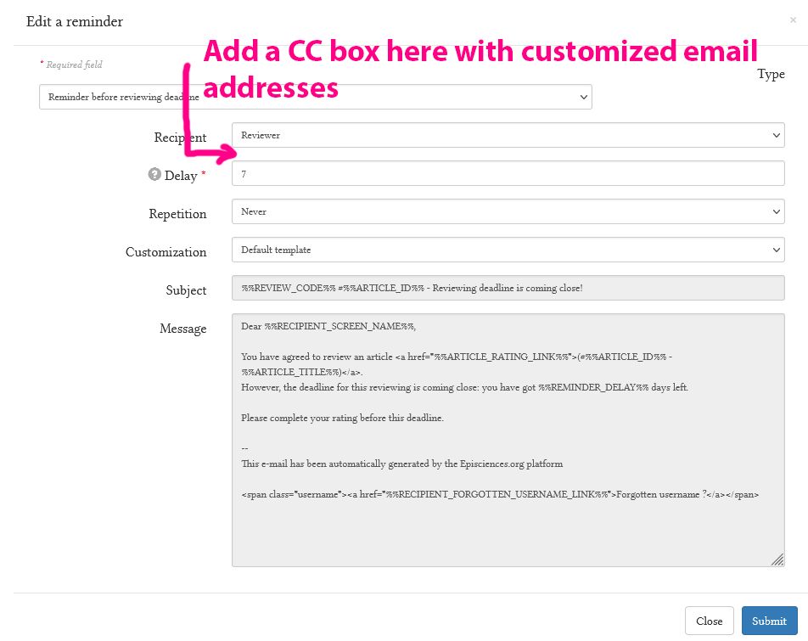Click the 'Edit a reminder' dialog title
The width and height of the screenshot is (808, 641).
pos(75,21)
